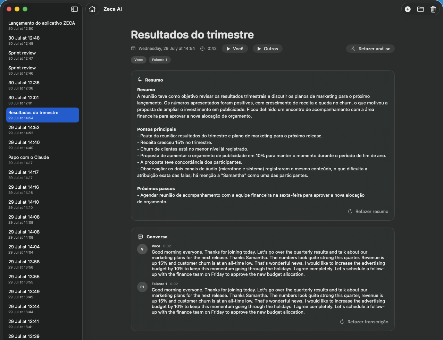This screenshot has width=443, height=340.
Task: Click the Voce speaker name in Conversa
Action: click(156, 246)
